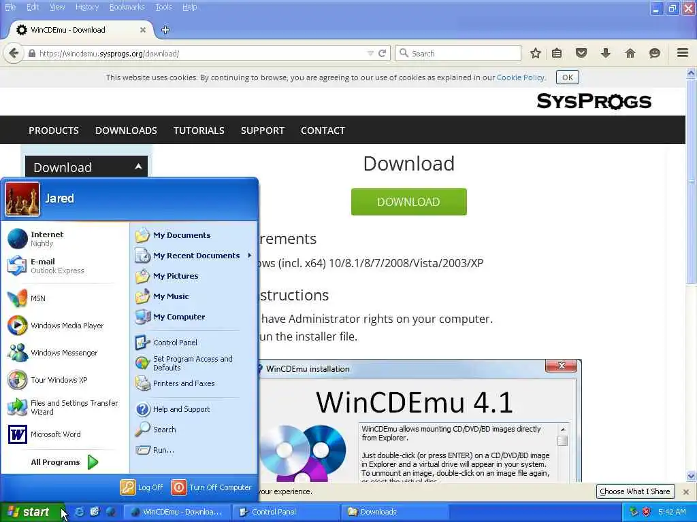Bookmark this page with the star icon
This screenshot has width=697, height=522.
[535, 53]
